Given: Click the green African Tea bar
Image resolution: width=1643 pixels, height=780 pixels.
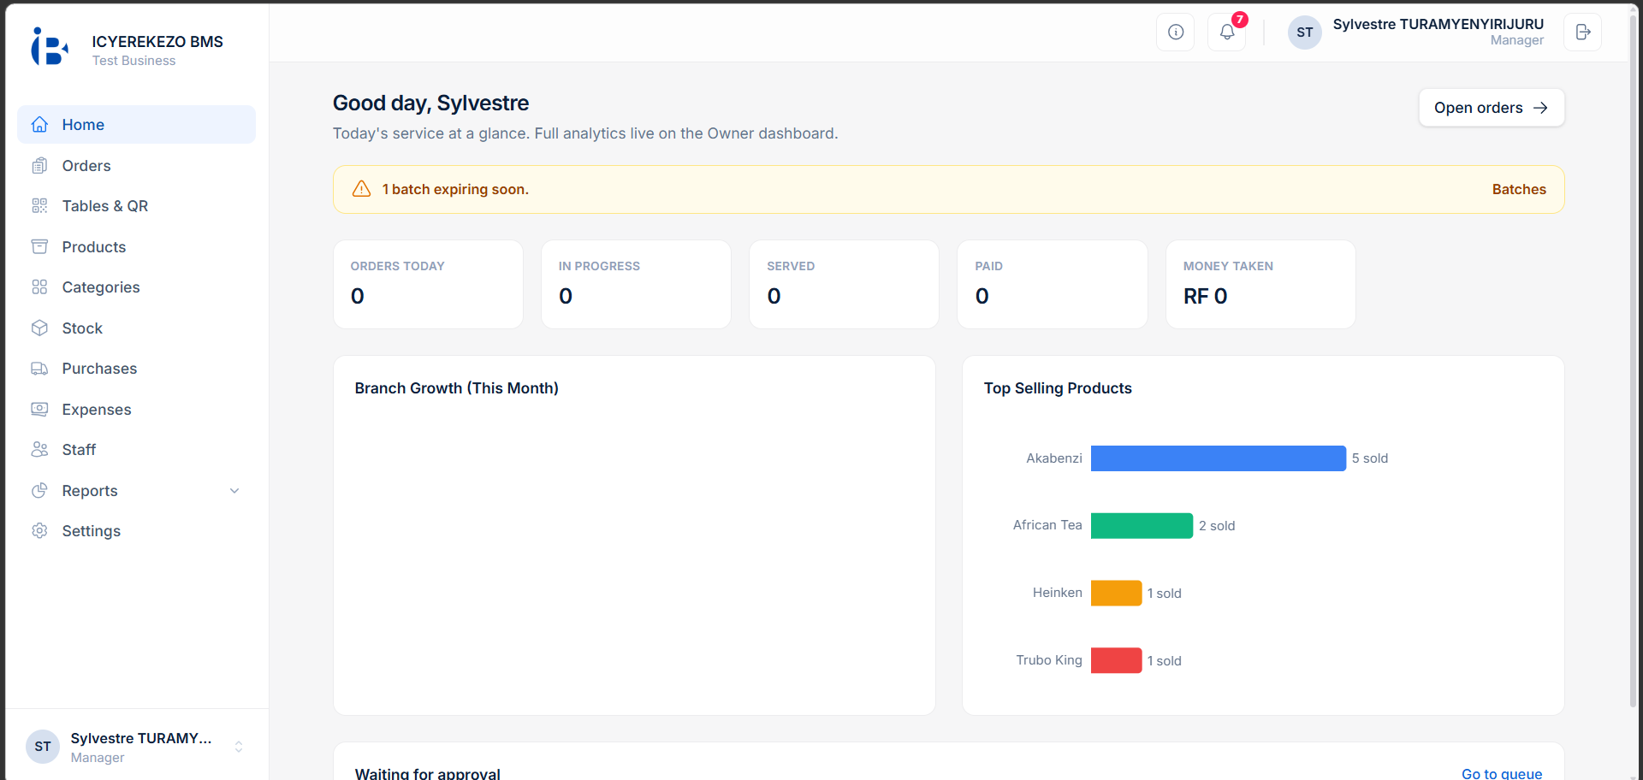Looking at the screenshot, I should pyautogui.click(x=1142, y=526).
